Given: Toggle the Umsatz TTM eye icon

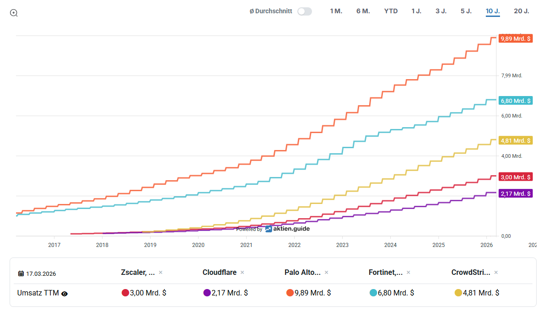Looking at the screenshot, I should tap(65, 293).
